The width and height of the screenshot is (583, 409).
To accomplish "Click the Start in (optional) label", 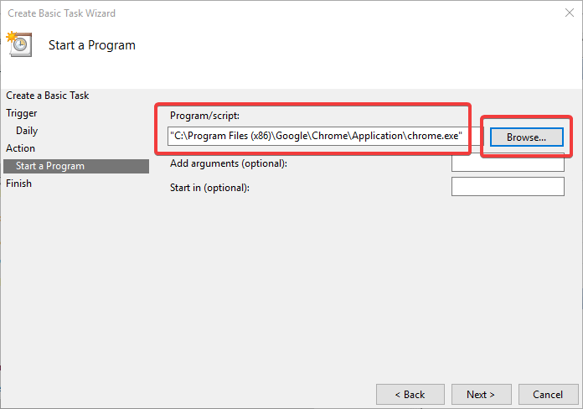I will 209,188.
